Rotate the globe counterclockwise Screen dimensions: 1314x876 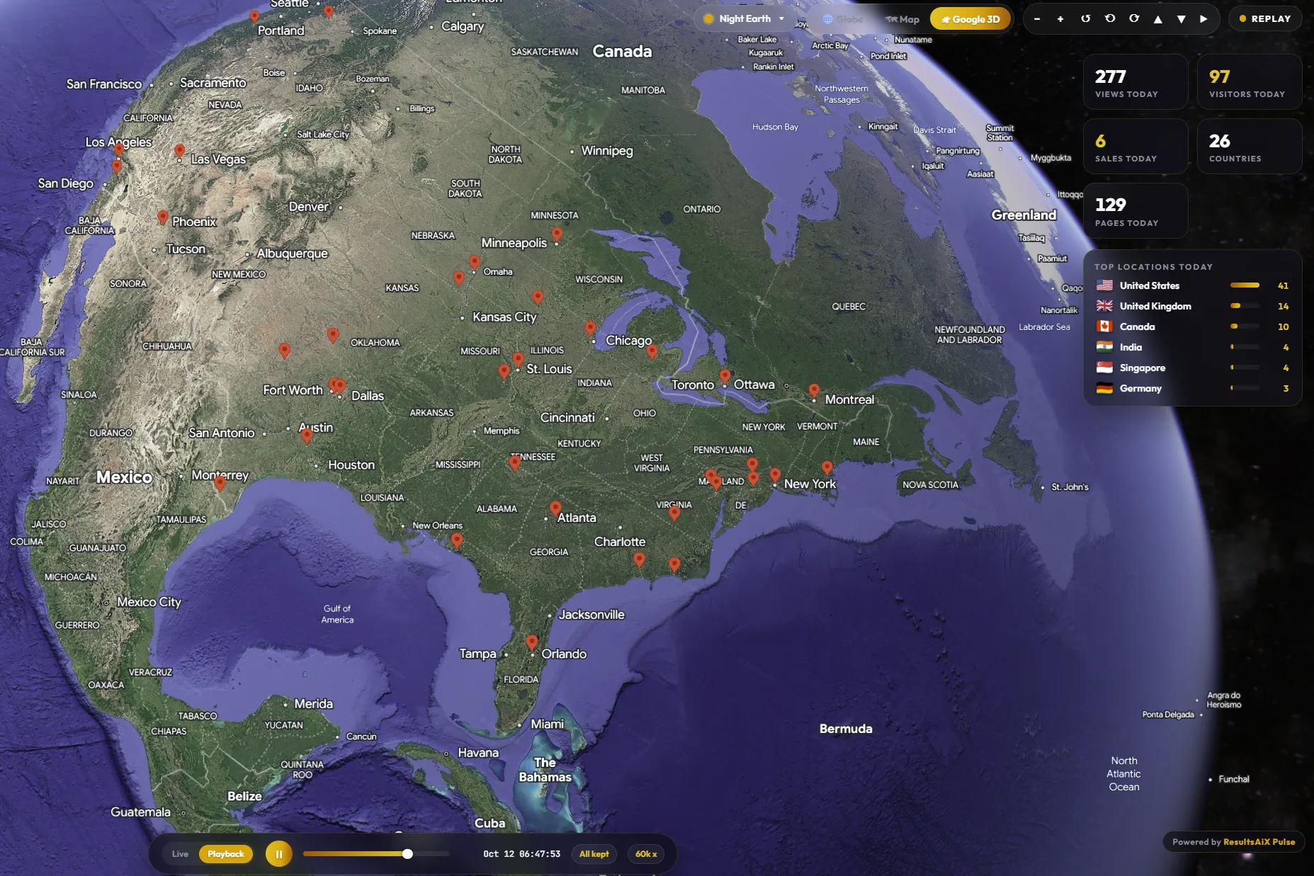1110,19
